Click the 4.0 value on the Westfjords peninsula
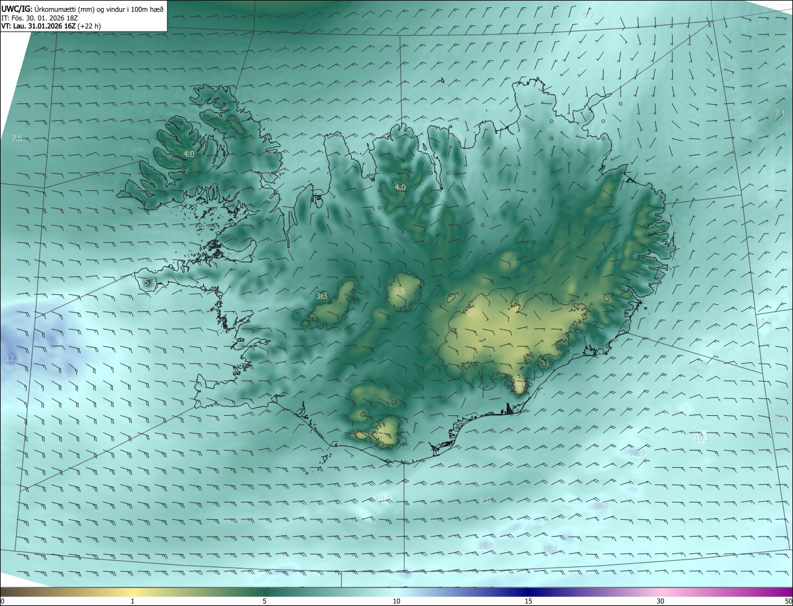Screen dimensions: 793x606 tap(189, 154)
